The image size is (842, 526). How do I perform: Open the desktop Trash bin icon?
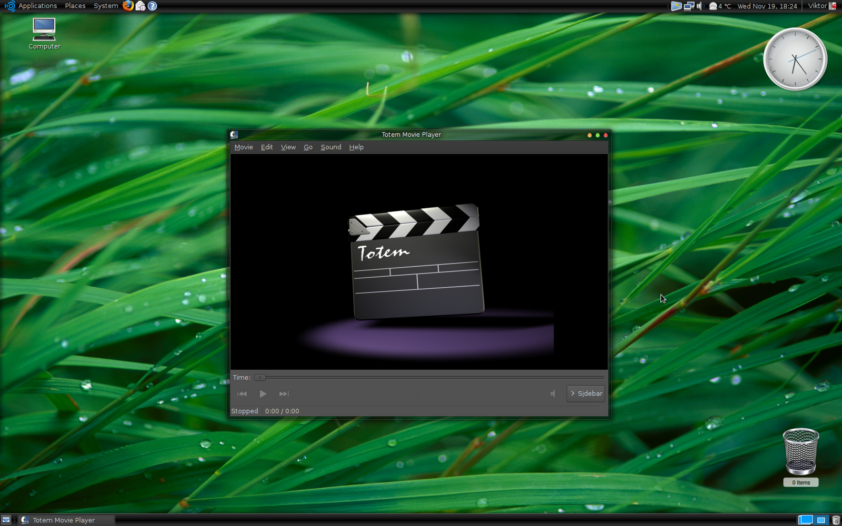point(801,452)
